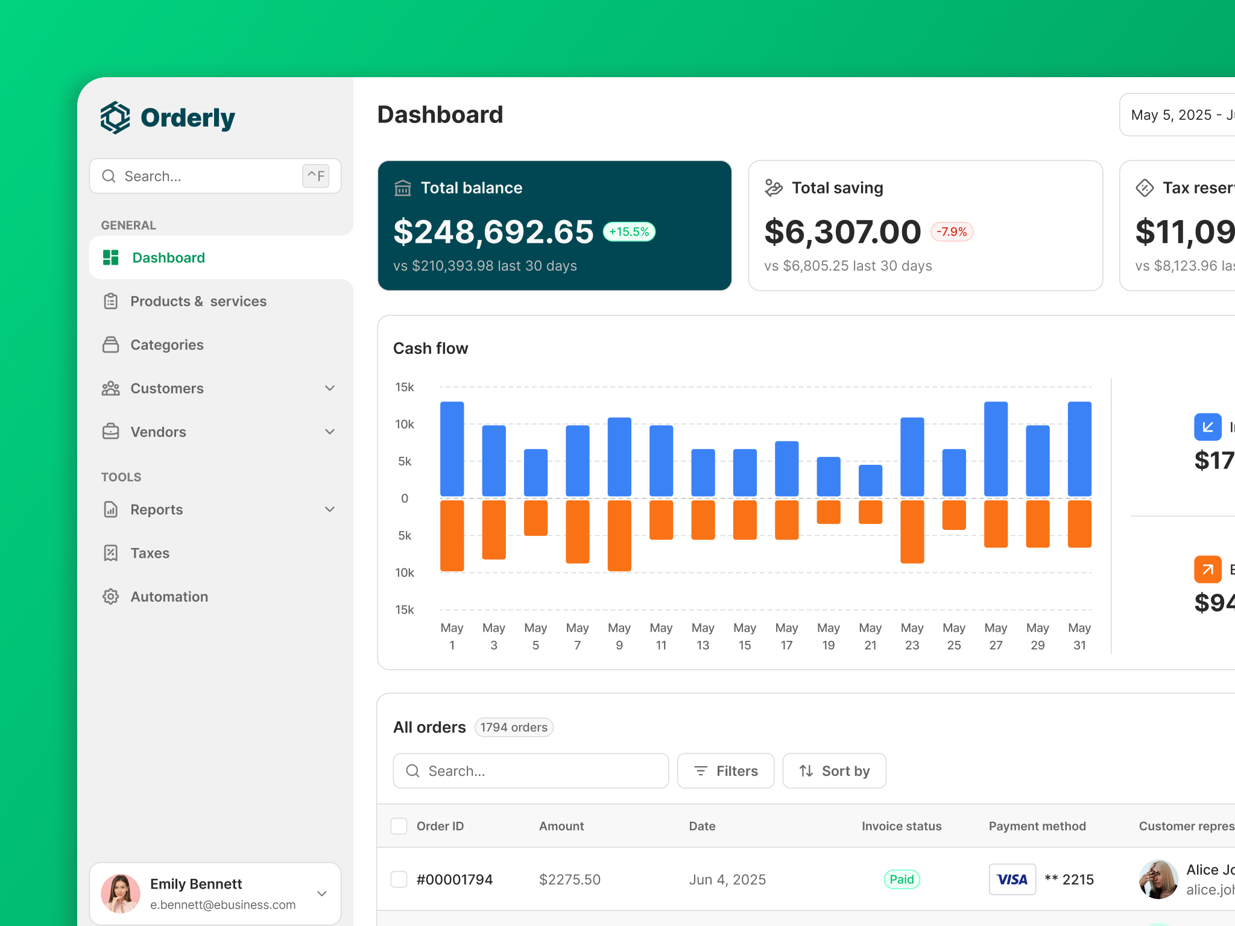Click the -7.9% saving change badge
Viewport: 1235px width, 926px height.
tap(952, 231)
